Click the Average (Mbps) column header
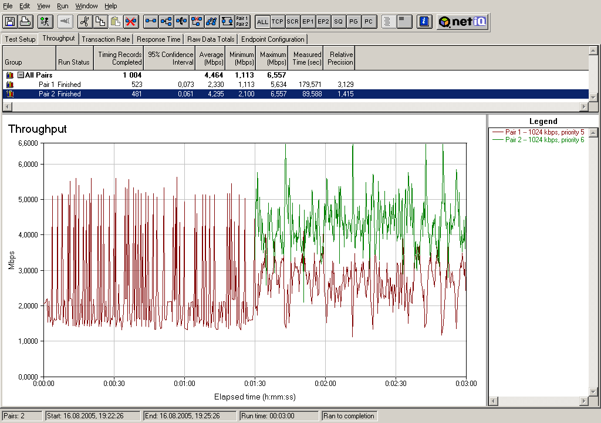 pos(211,58)
